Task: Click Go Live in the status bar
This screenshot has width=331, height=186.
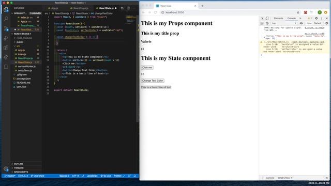Action: (106, 176)
